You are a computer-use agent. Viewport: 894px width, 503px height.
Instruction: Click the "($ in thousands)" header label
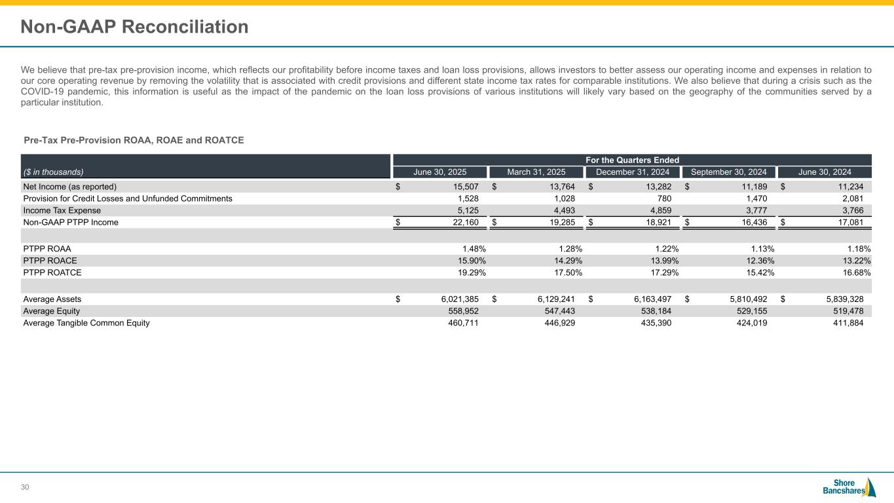pos(53,172)
